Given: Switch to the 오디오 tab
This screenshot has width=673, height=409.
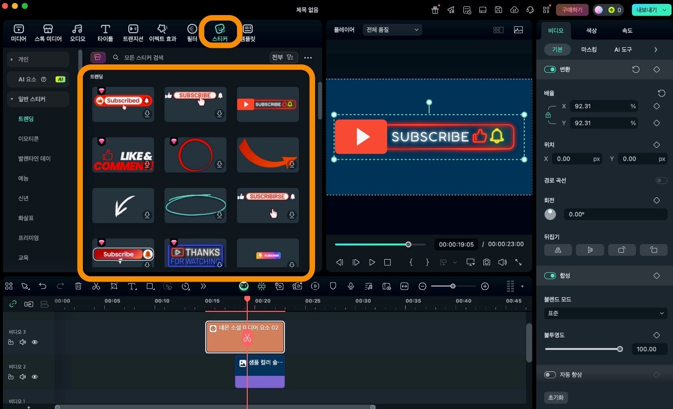Looking at the screenshot, I should point(77,33).
